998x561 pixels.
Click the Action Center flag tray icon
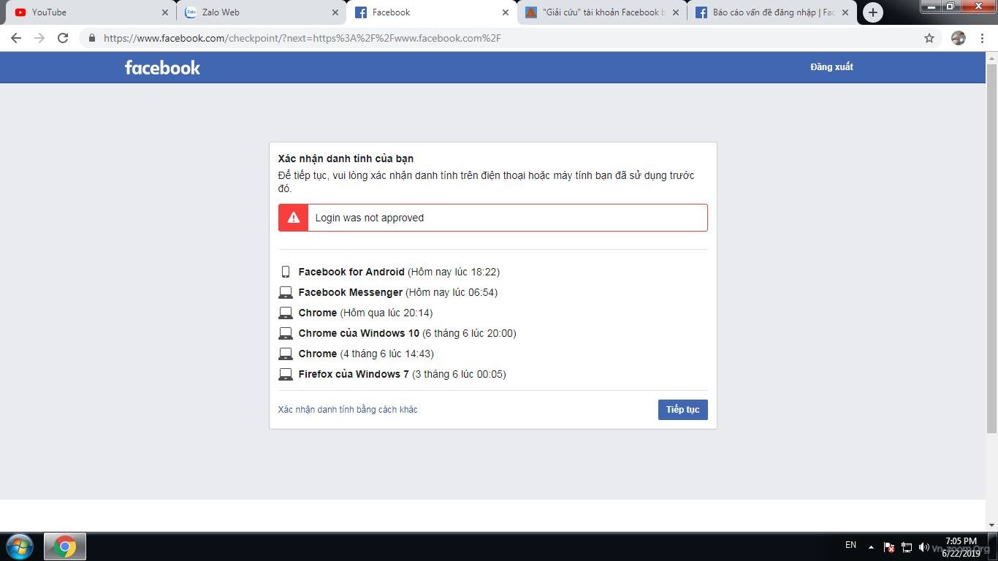[x=889, y=546]
